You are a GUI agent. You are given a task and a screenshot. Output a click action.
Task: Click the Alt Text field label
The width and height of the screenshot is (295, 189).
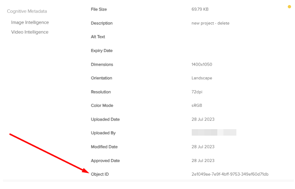(x=98, y=37)
